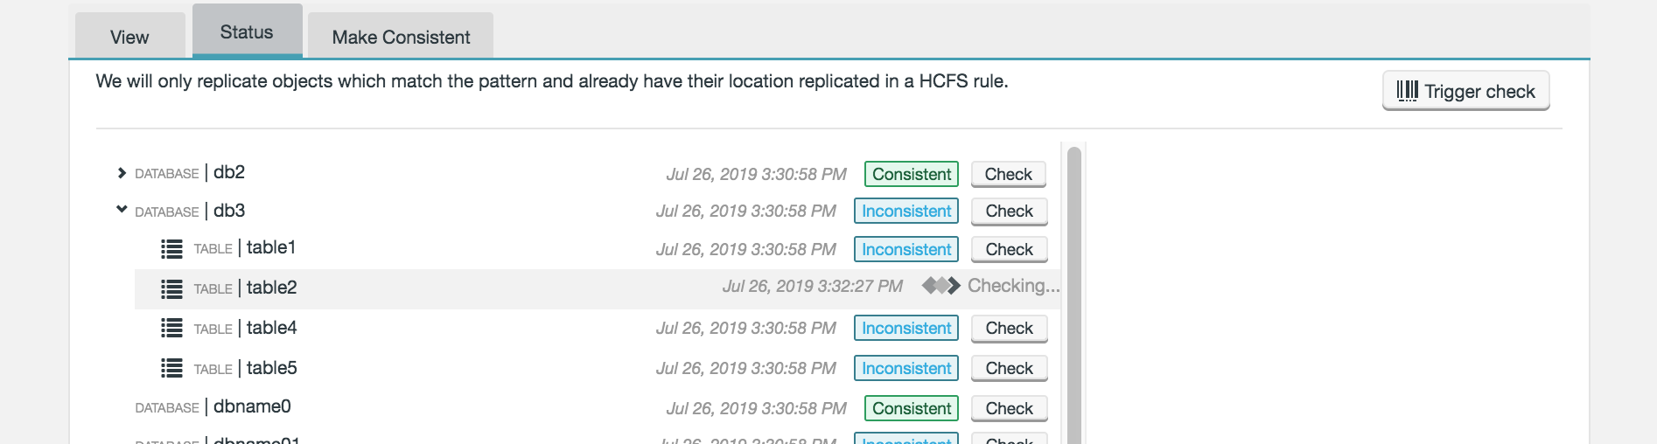Image resolution: width=1657 pixels, height=444 pixels.
Task: Run Check on database db3
Action: (1009, 212)
